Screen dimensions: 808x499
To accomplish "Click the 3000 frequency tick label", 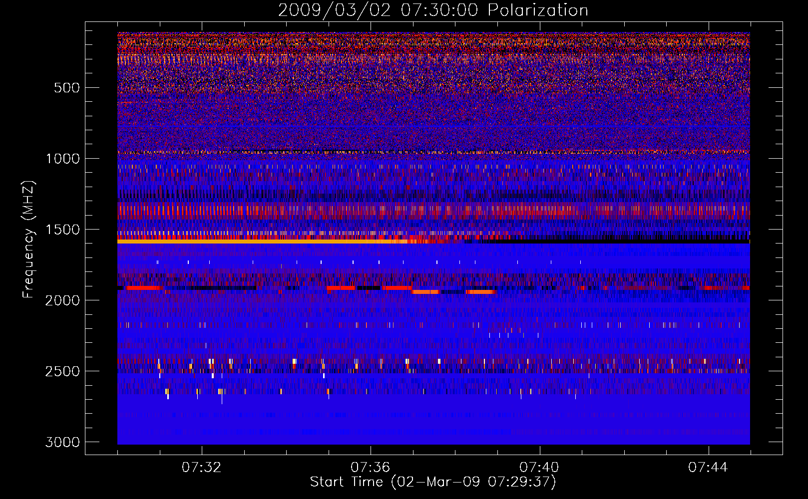I will pyautogui.click(x=62, y=442).
